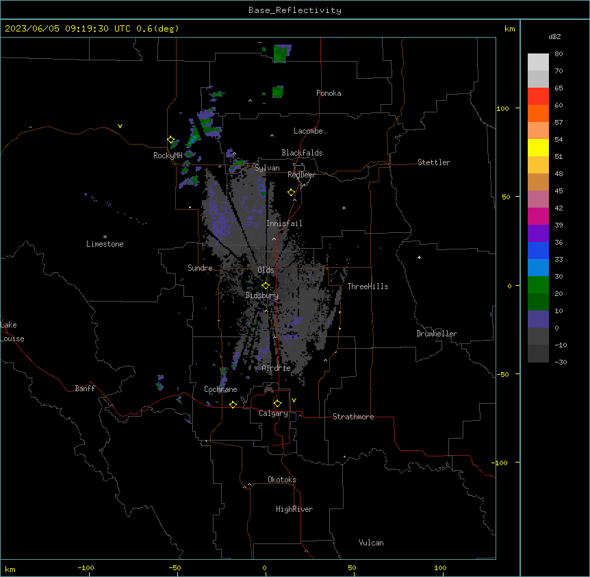Viewport: 590px width, 577px height.
Task: Click the yellow diamond marker beside RockyMH
Action: coord(171,140)
